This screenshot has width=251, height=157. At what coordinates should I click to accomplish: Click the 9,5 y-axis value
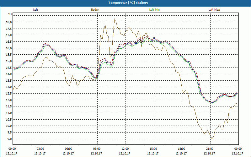(10, 132)
